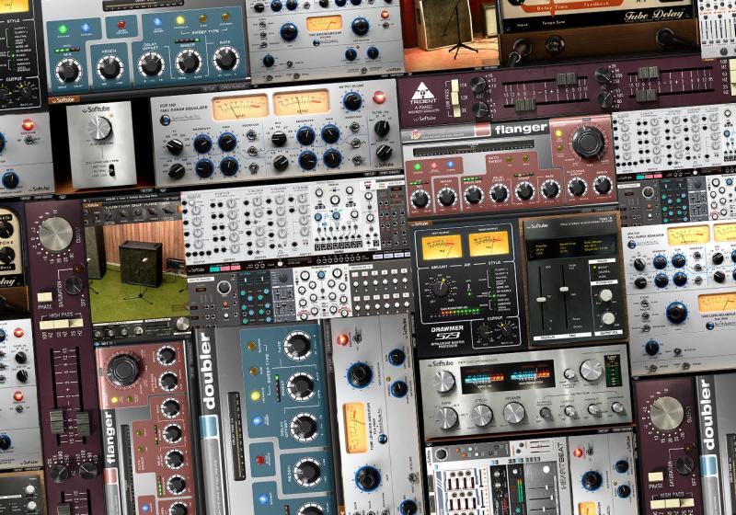Click the lower fader cap on horizontal Trident's first band

[x=525, y=104]
